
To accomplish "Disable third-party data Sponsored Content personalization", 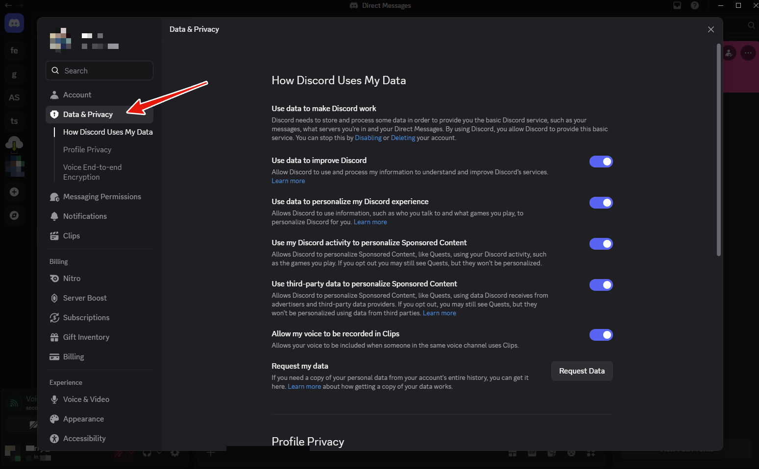I will (x=601, y=285).
